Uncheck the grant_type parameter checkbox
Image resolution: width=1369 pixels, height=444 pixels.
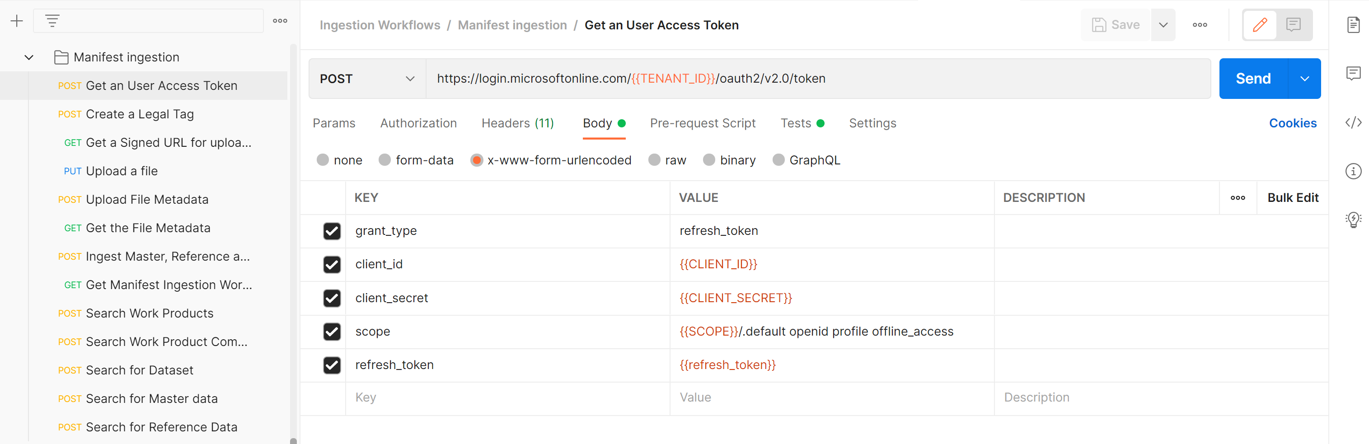332,231
